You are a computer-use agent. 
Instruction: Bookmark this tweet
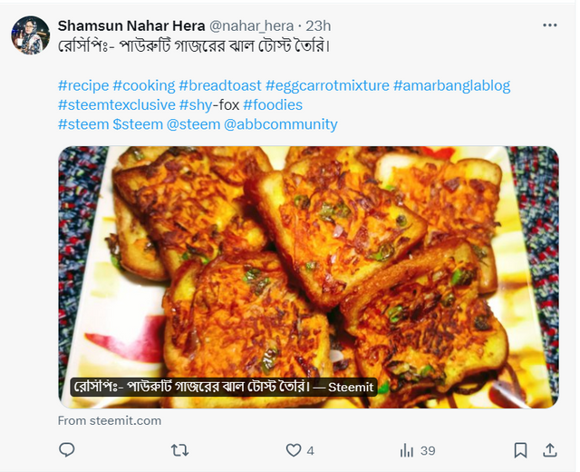[520, 450]
